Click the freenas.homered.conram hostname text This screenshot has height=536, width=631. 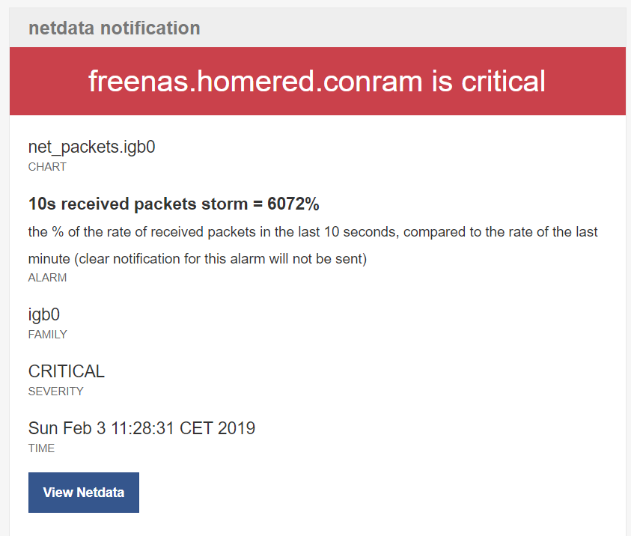[256, 81]
